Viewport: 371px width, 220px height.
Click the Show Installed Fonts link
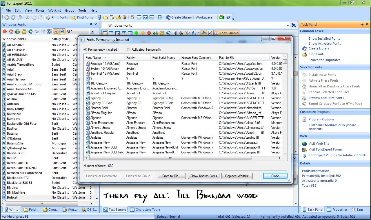pyautogui.click(x=324, y=38)
